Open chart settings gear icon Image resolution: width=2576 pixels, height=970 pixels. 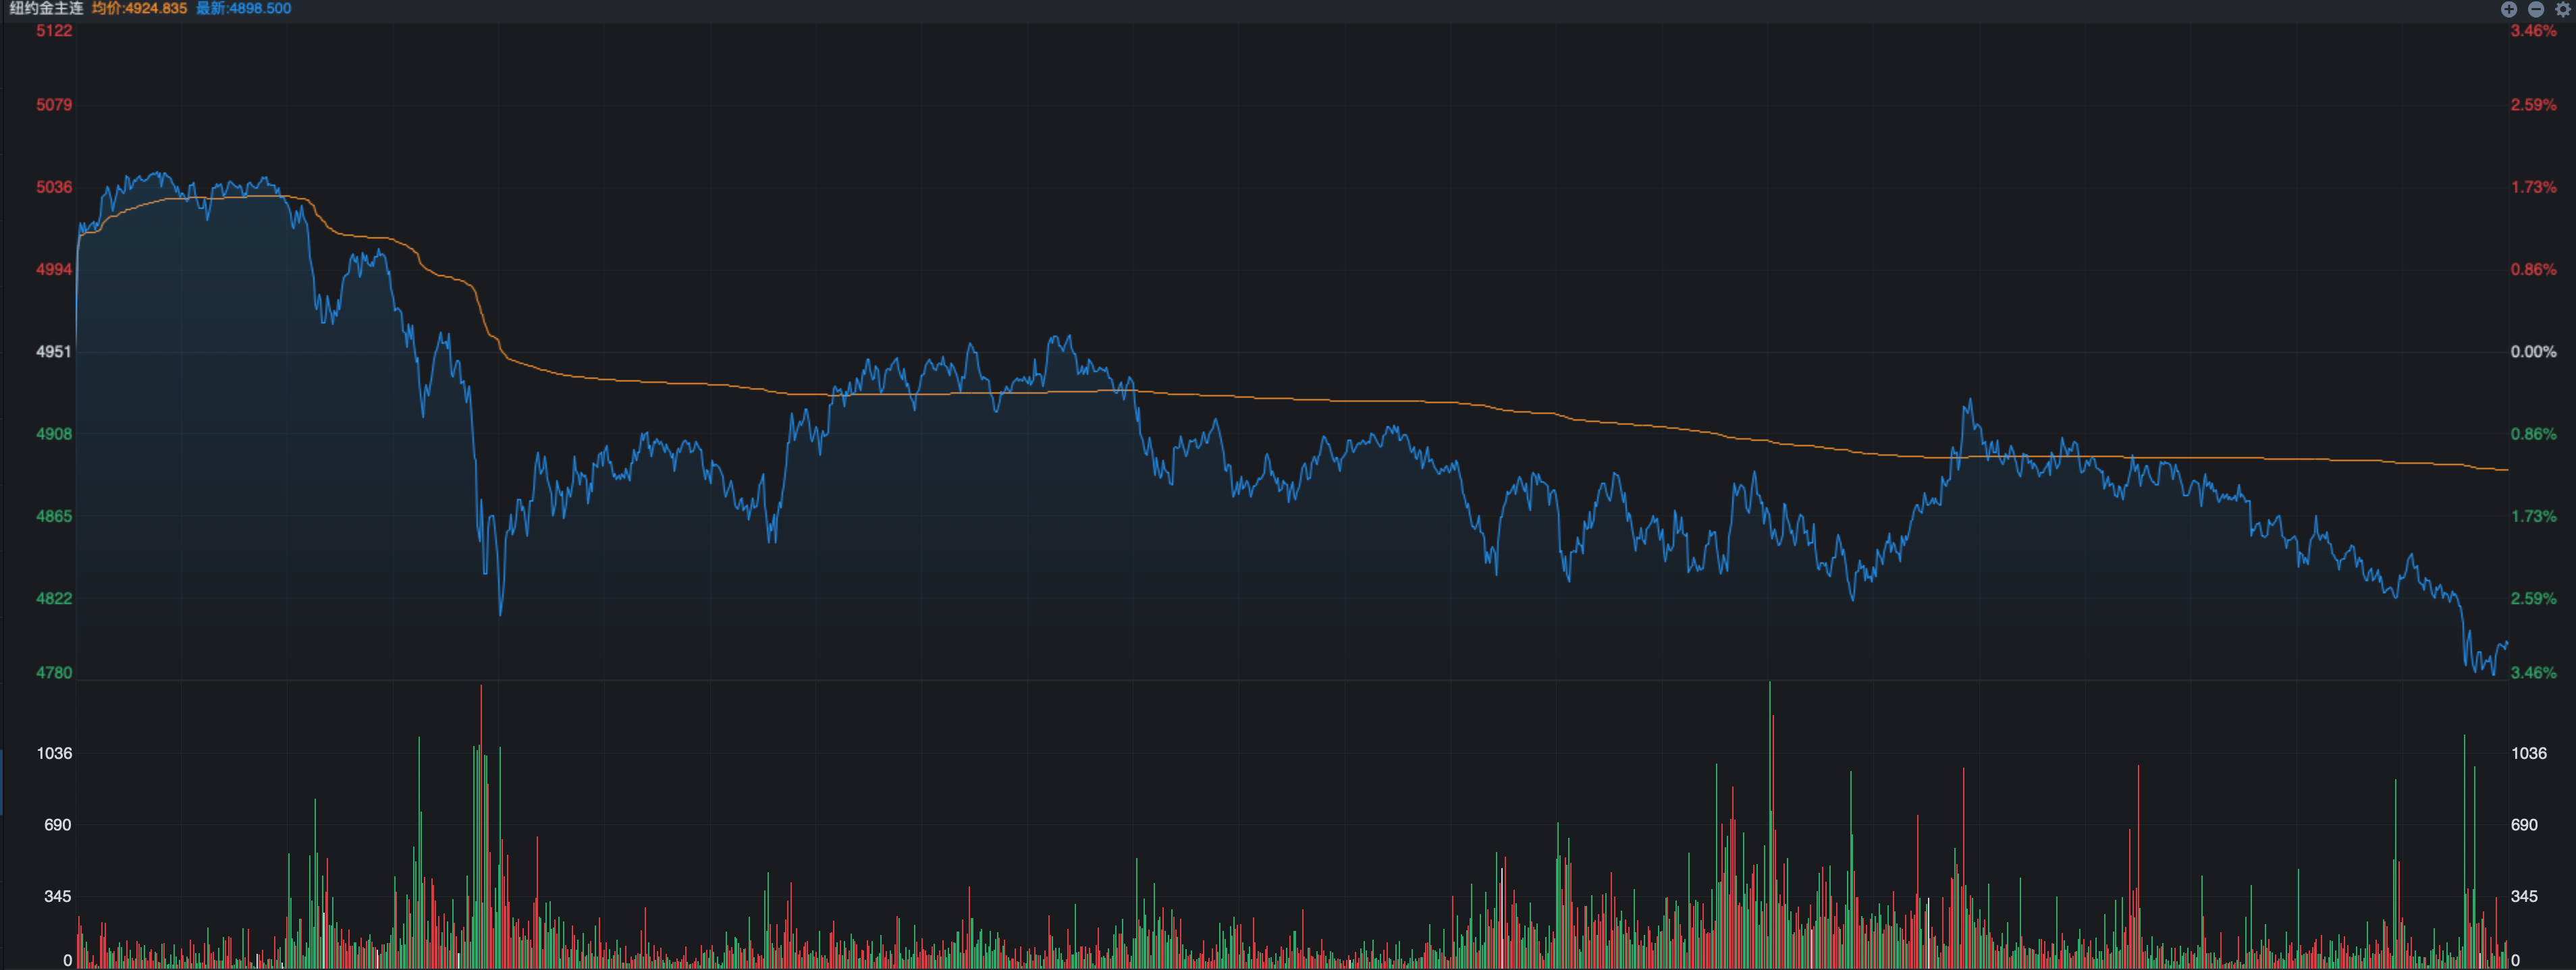(2563, 9)
